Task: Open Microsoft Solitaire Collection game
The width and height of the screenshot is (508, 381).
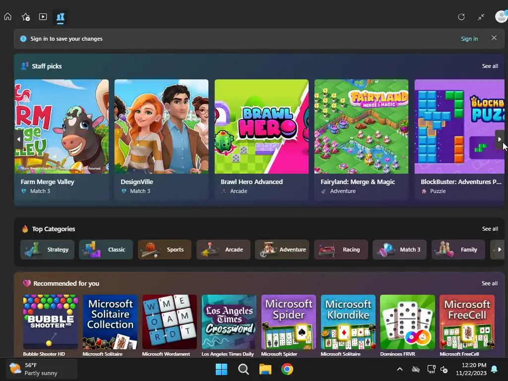Action: [x=110, y=325]
